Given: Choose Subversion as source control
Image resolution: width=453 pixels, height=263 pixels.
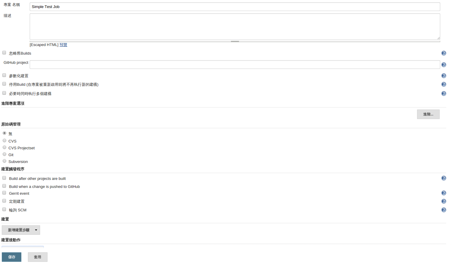Looking at the screenshot, I should [4, 161].
